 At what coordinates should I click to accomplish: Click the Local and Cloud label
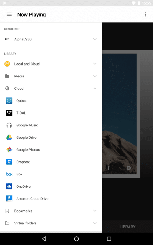(27, 64)
